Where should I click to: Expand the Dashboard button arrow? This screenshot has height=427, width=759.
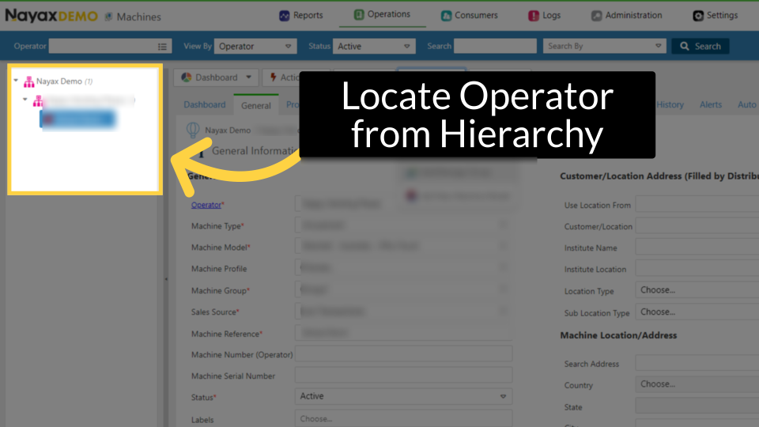(249, 77)
